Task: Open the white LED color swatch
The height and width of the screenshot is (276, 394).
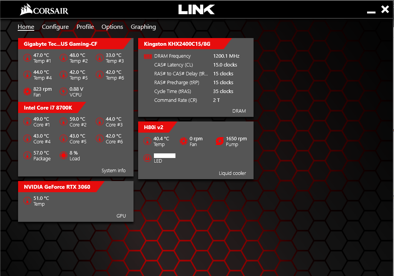Action: (x=165, y=155)
